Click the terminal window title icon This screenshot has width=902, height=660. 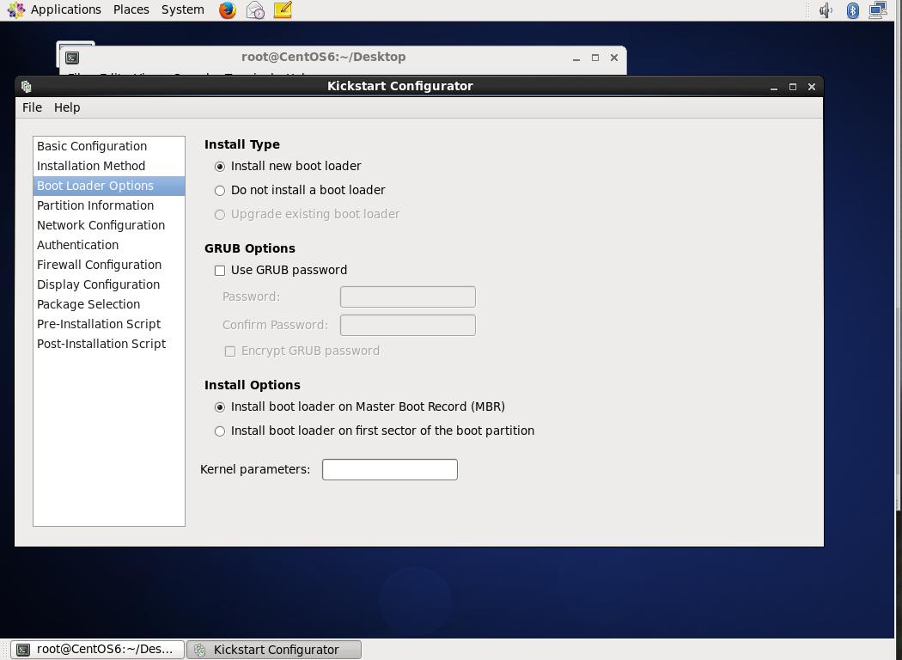[72, 58]
